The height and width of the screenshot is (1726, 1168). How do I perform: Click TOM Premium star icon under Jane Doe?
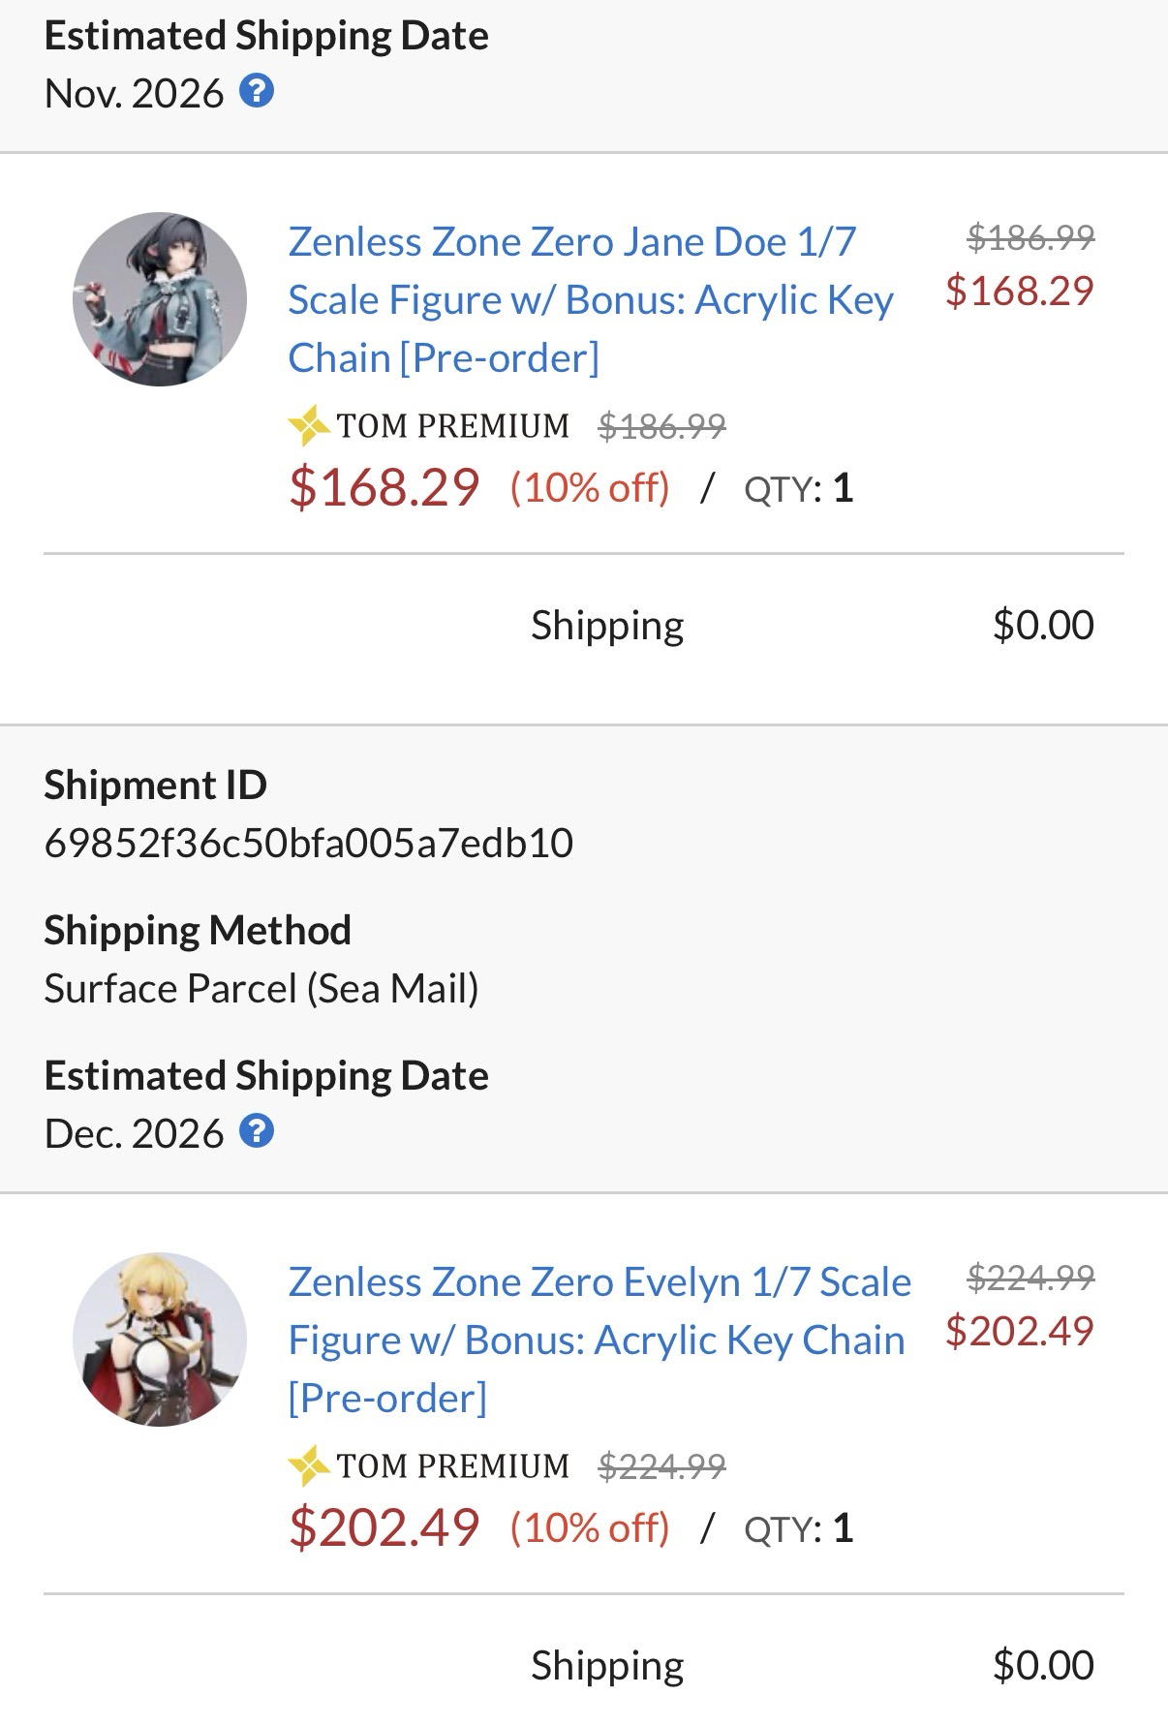click(x=308, y=425)
